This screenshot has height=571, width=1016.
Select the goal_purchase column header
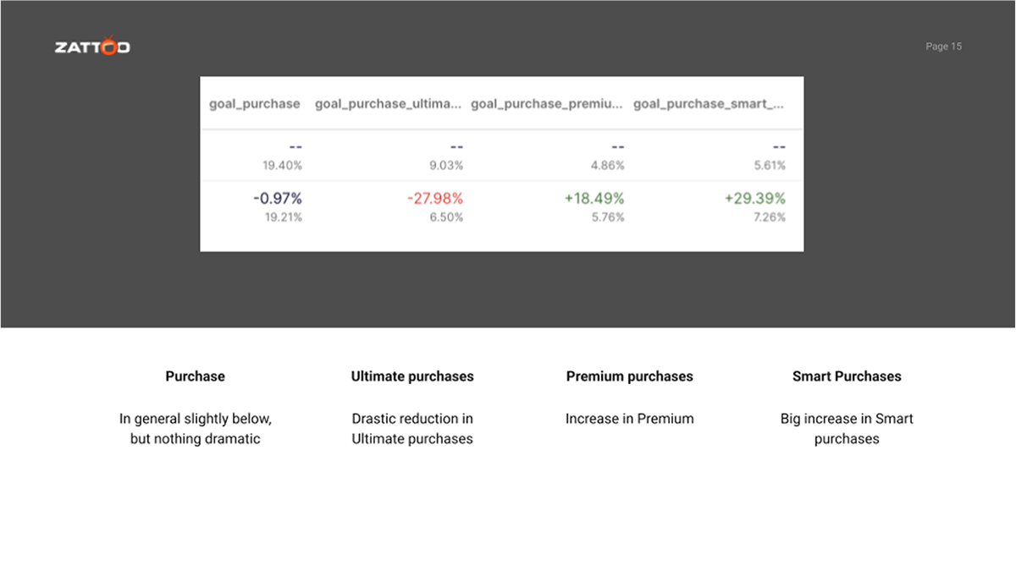coord(254,104)
